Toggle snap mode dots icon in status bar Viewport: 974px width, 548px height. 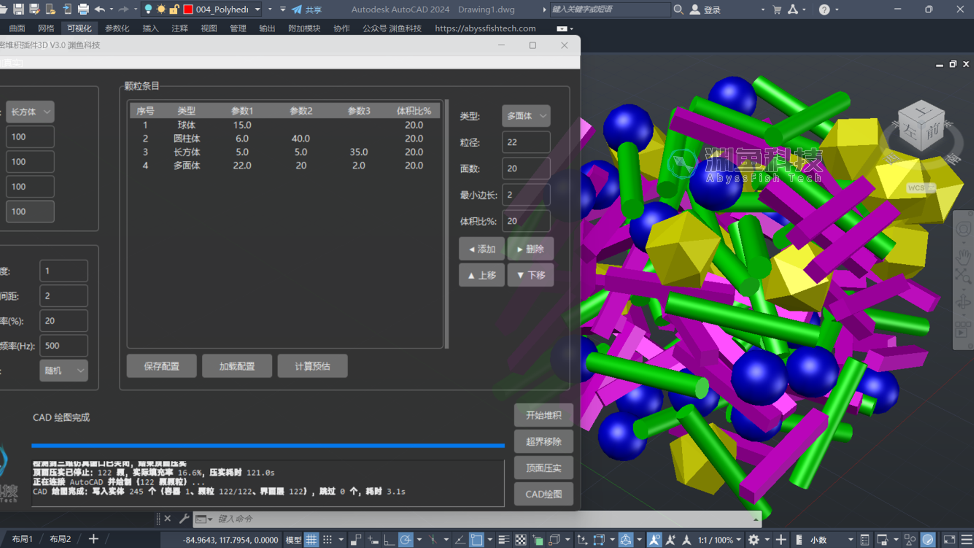(x=327, y=539)
